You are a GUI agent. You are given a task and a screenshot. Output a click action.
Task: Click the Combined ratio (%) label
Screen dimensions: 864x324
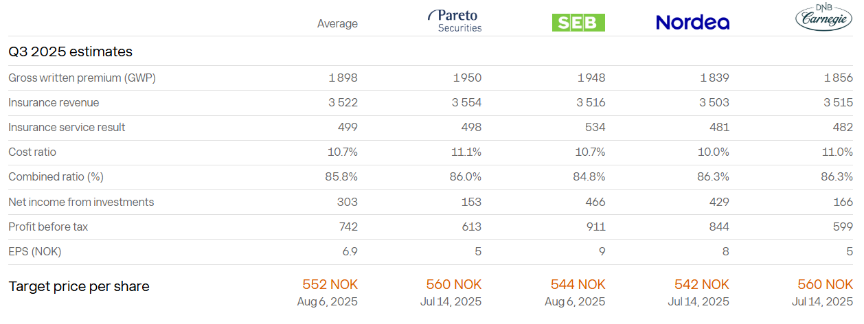coord(56,177)
